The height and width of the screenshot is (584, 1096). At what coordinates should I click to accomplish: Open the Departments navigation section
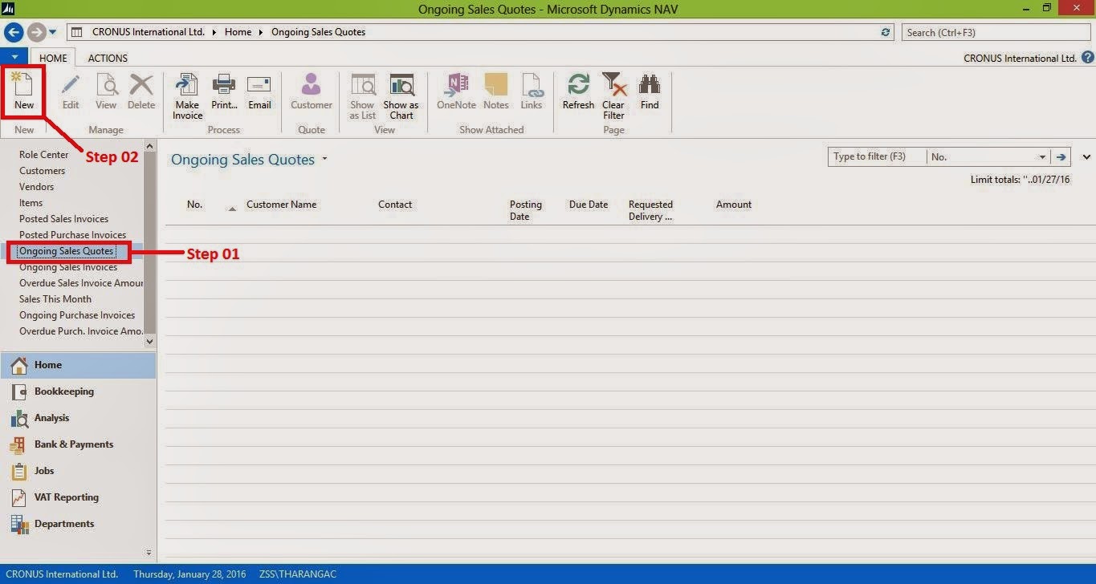[78, 524]
